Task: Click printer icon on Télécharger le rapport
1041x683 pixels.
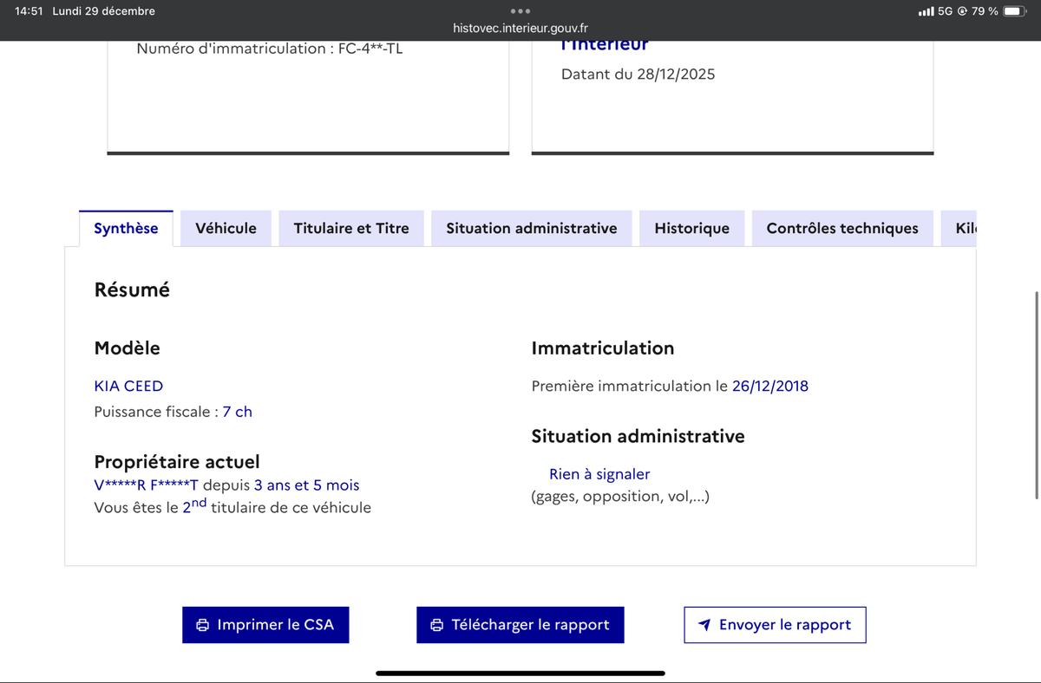Action: coord(436,625)
